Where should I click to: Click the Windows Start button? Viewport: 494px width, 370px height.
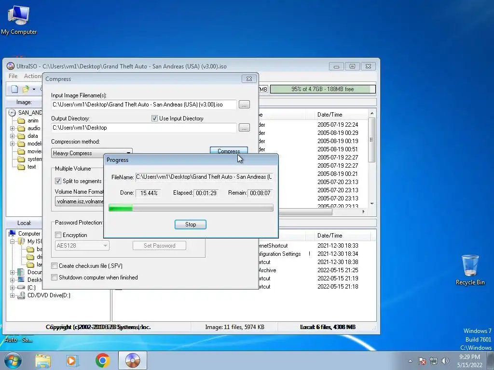(x=13, y=360)
